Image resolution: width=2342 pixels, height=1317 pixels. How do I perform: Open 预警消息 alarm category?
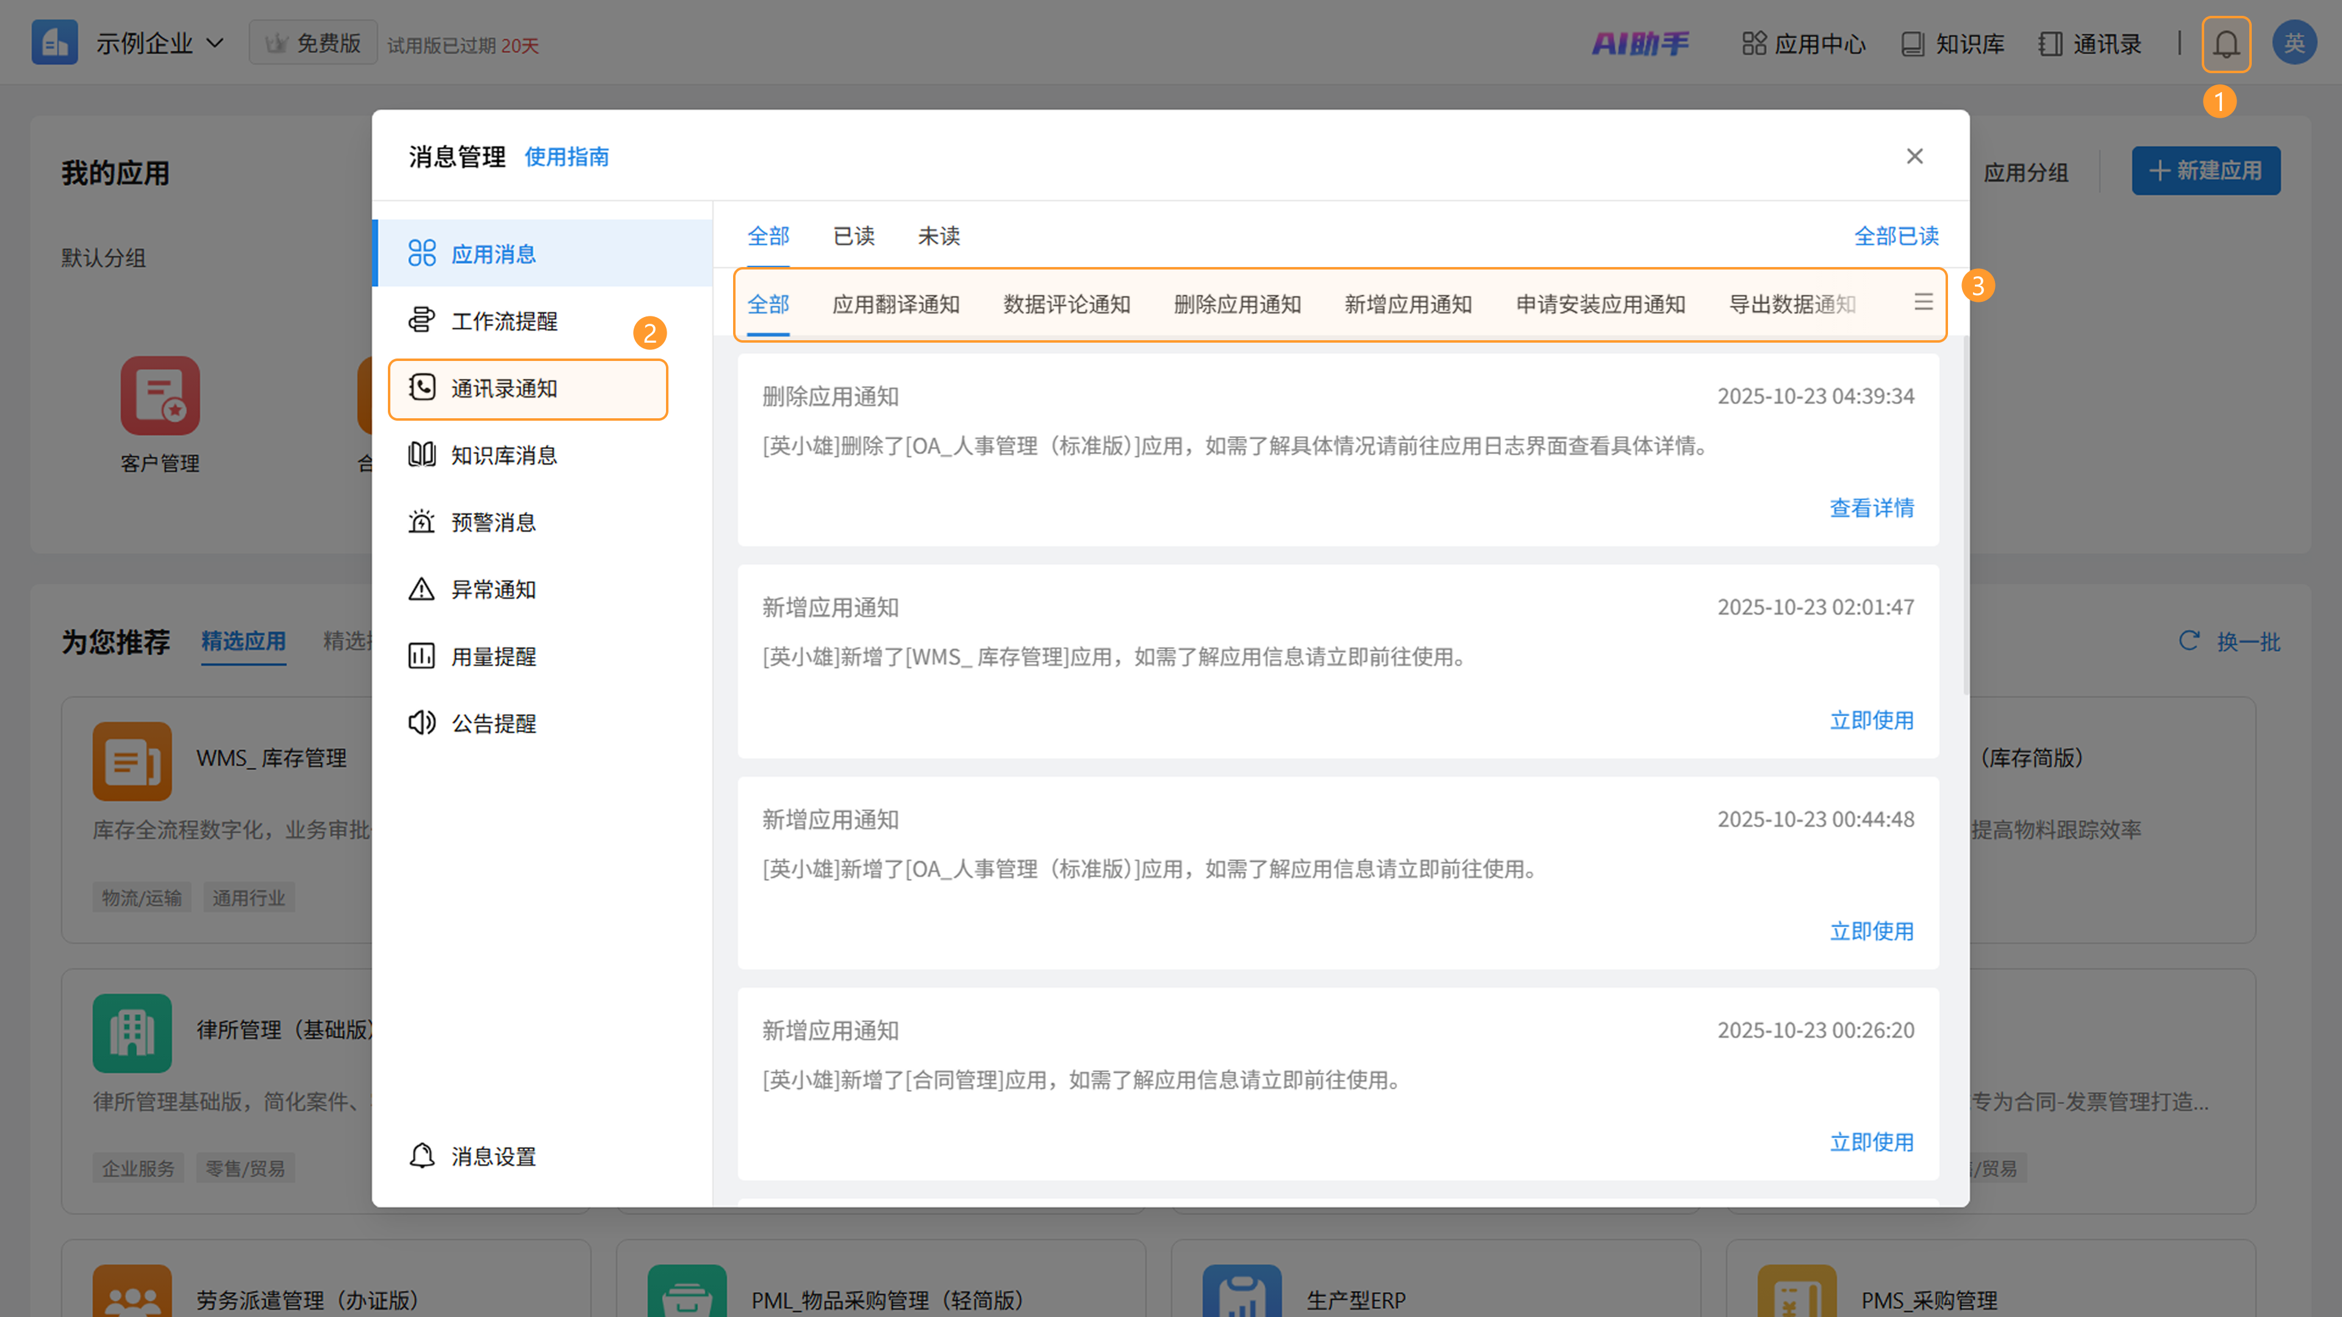click(493, 523)
